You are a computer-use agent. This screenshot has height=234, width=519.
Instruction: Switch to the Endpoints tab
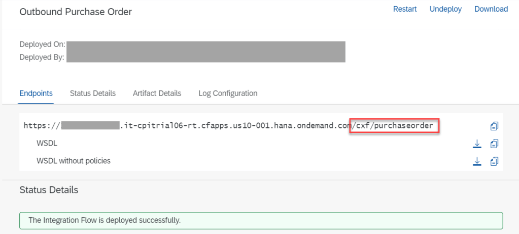(36, 93)
